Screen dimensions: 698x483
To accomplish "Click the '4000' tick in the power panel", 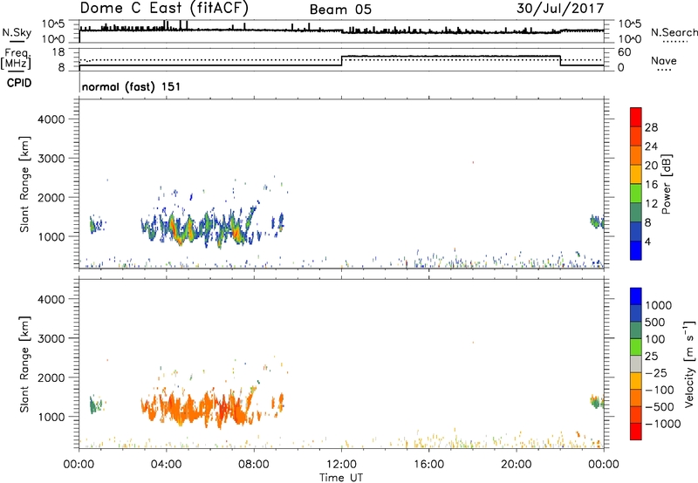I will pyautogui.click(x=51, y=119).
